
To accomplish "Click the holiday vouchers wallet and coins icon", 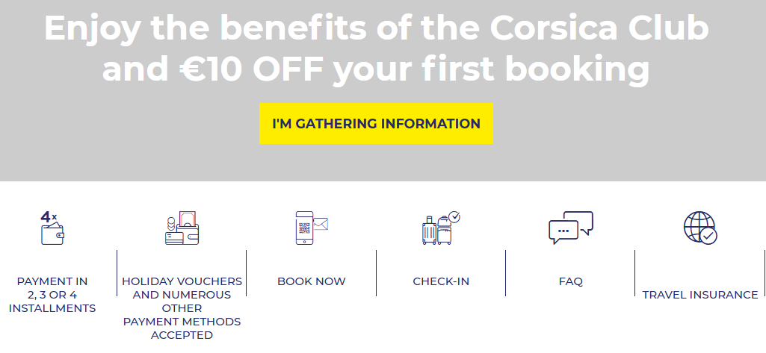I will click(x=182, y=228).
